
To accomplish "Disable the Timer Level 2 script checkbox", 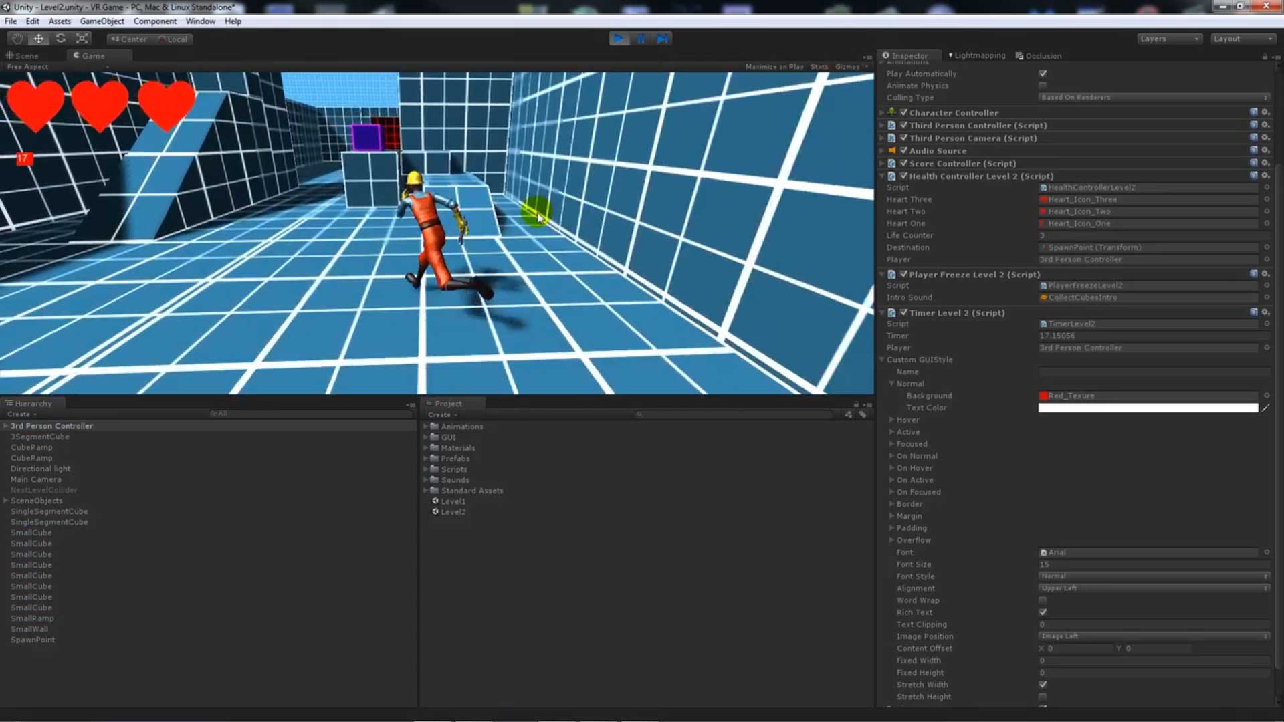I will [903, 312].
